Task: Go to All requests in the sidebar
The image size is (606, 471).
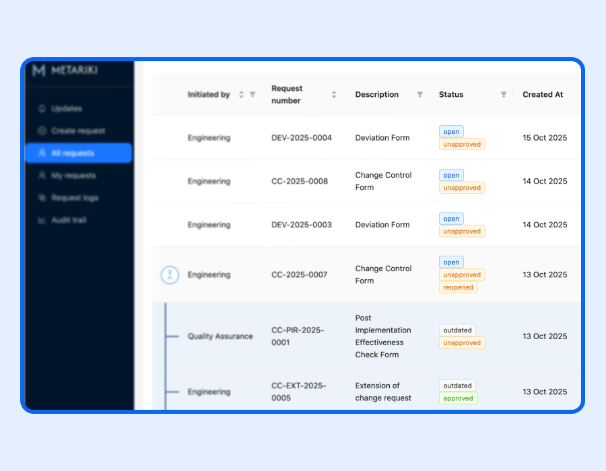Action: (x=78, y=153)
